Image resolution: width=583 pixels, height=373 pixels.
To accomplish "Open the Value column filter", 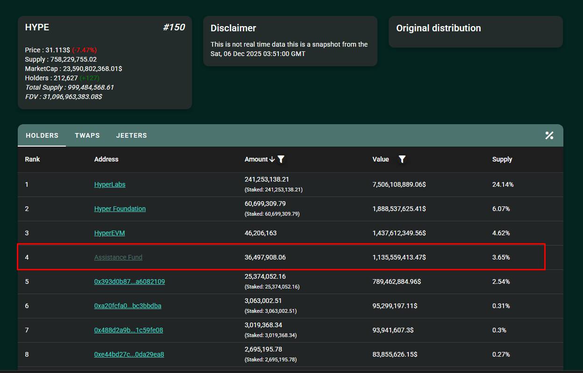I will 402,159.
